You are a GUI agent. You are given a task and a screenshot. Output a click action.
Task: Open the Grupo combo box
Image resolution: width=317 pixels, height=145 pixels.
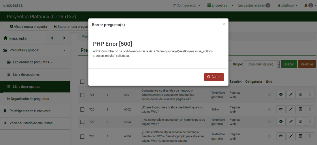261,64
